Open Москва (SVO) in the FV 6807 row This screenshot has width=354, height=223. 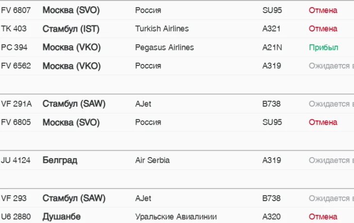71,10
